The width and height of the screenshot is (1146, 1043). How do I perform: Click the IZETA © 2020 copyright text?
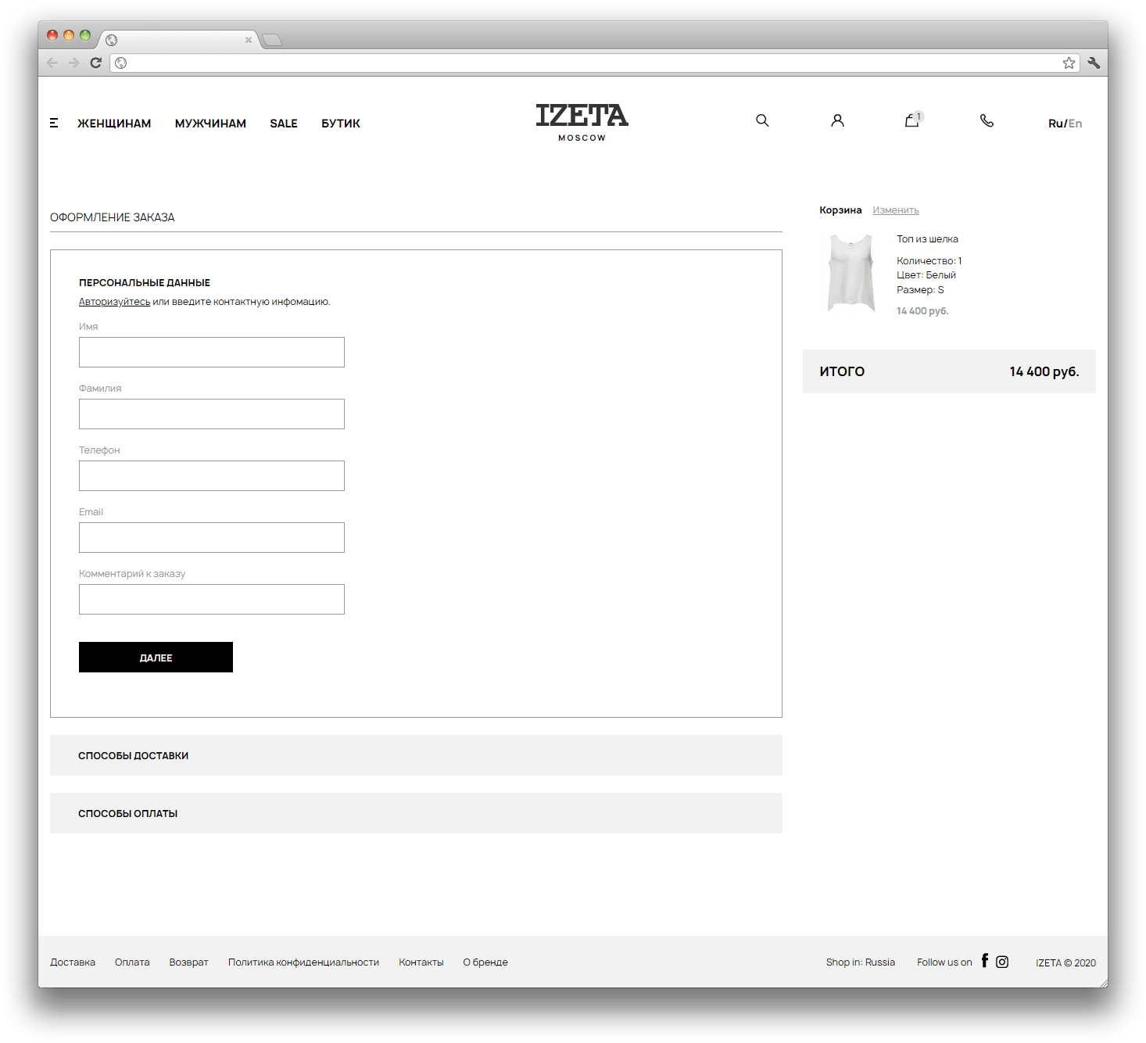(x=1065, y=963)
